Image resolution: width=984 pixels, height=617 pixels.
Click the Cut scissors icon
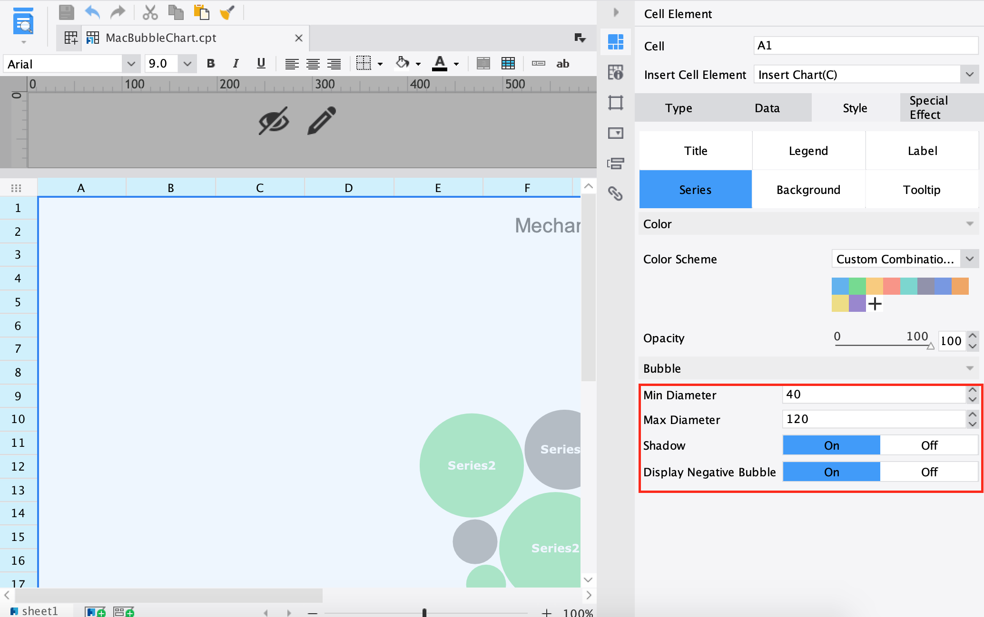[x=150, y=12]
